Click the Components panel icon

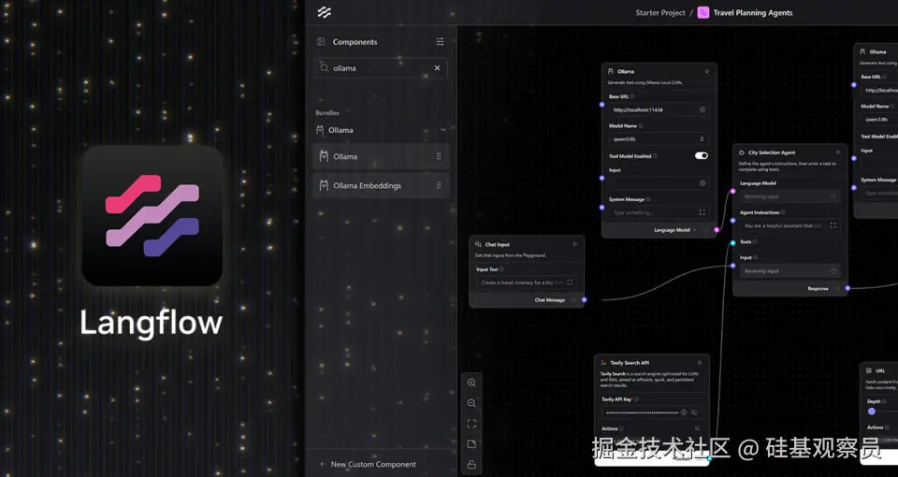321,42
